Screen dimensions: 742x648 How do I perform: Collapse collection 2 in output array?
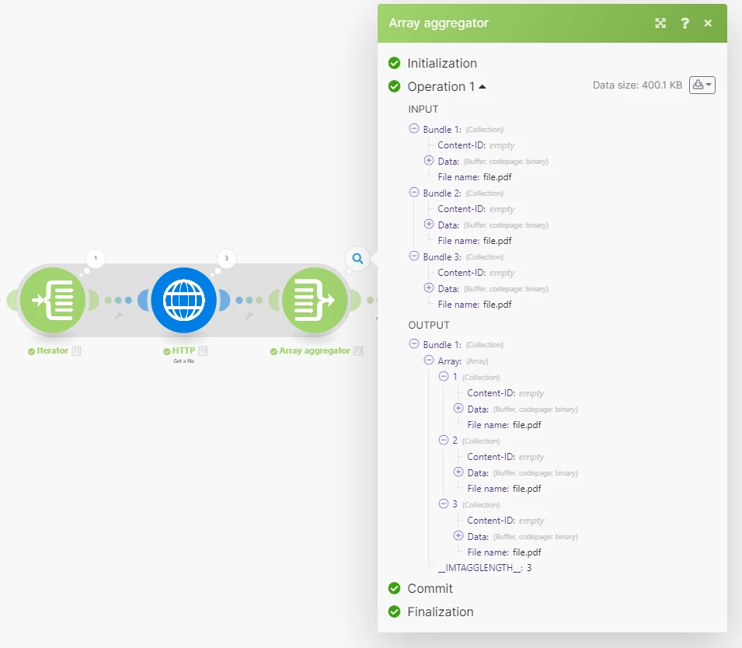tap(444, 441)
